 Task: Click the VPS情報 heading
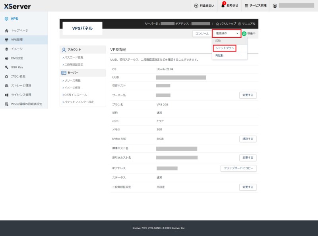pyautogui.click(x=118, y=50)
